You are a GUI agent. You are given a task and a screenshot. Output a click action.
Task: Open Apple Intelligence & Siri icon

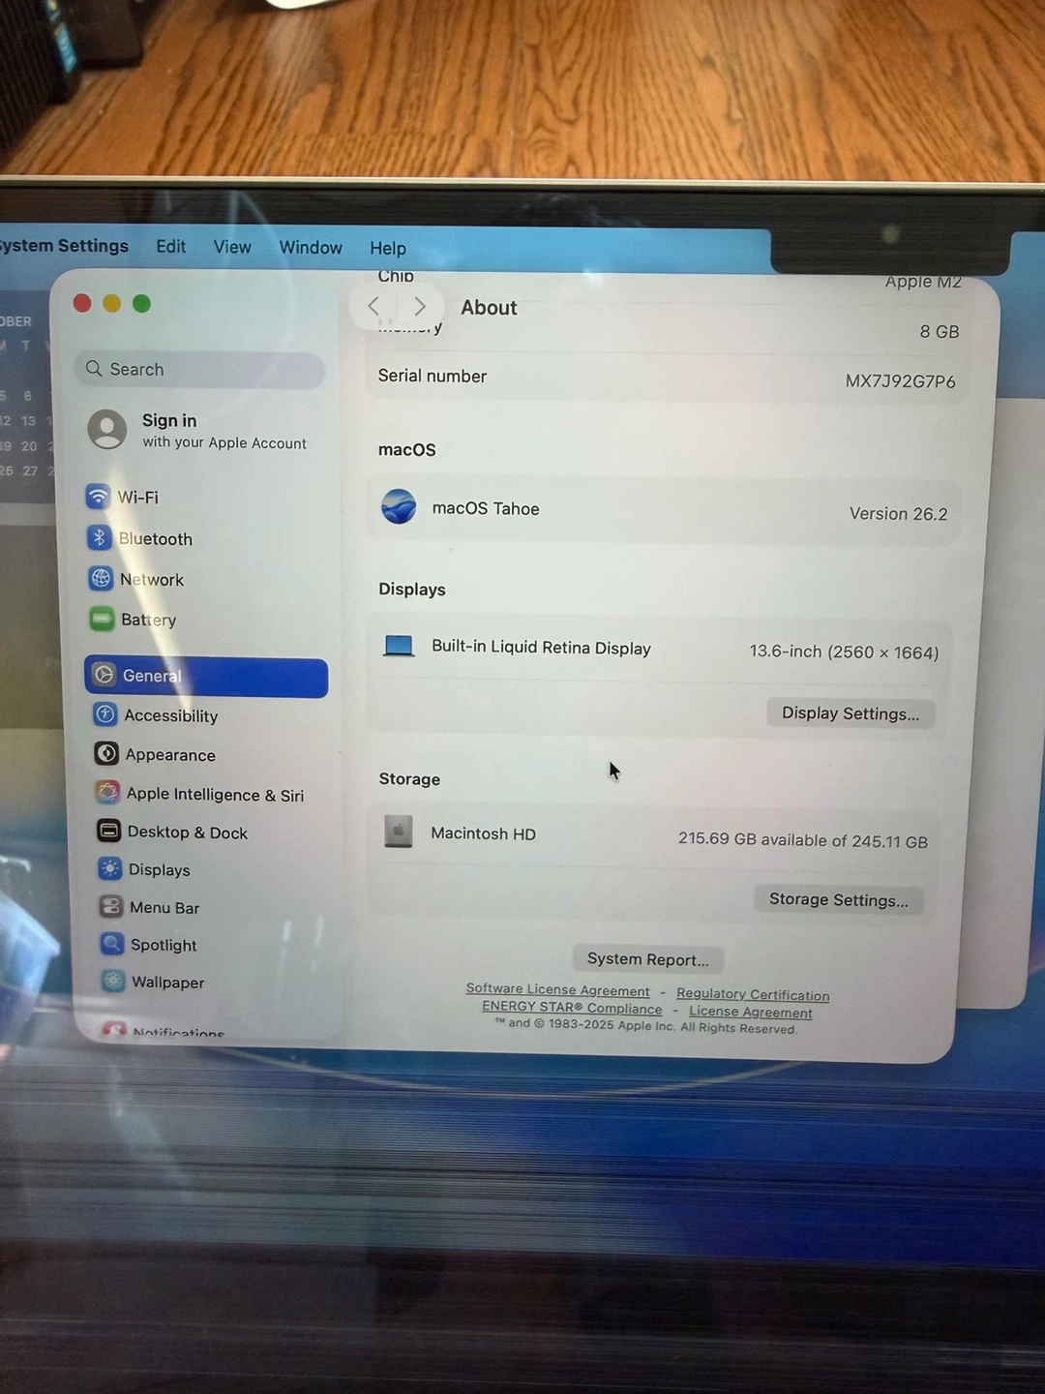107,792
